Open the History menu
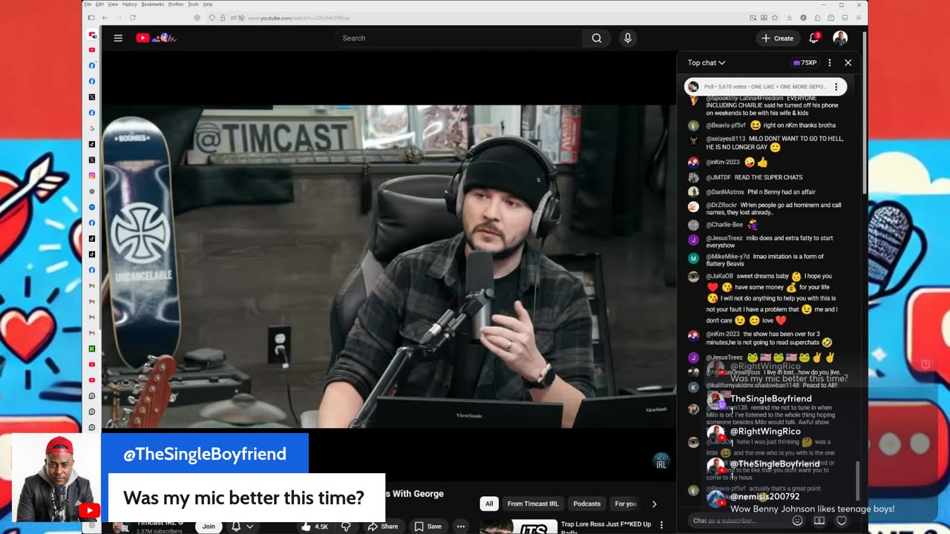The width and height of the screenshot is (950, 534). click(130, 4)
